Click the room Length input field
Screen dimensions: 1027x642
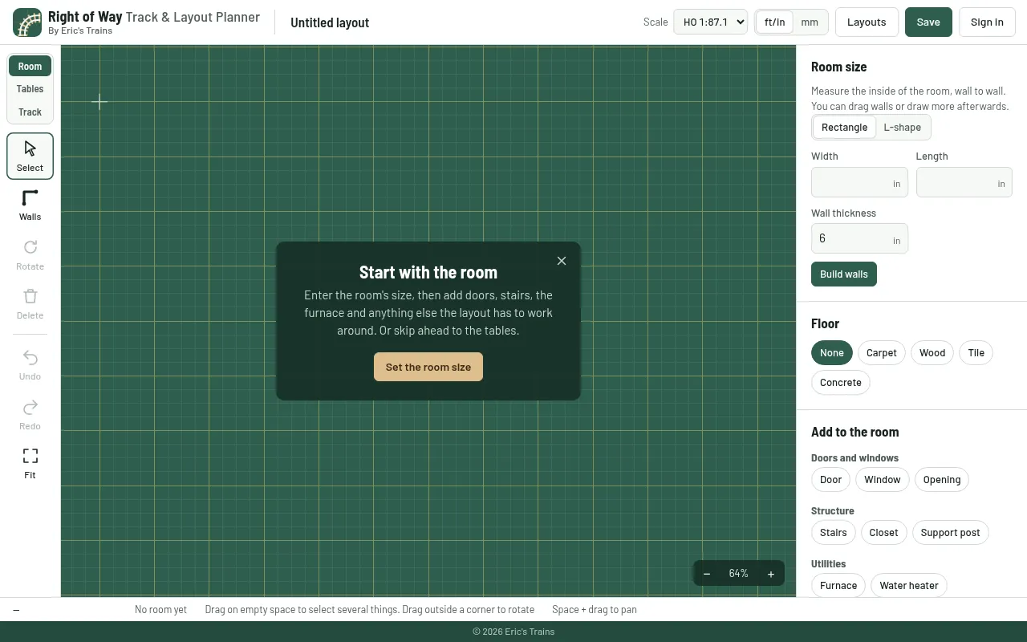click(964, 183)
